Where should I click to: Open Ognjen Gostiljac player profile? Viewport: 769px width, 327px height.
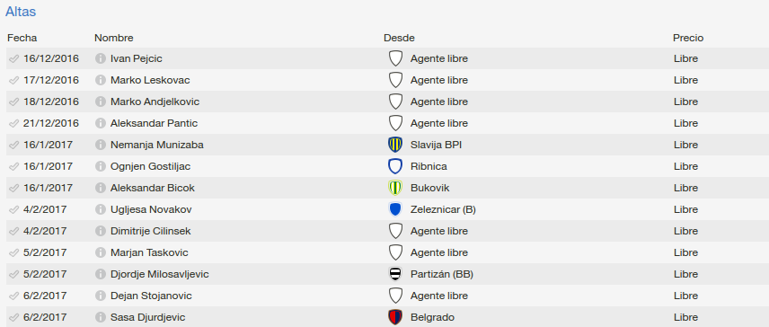[151, 167]
